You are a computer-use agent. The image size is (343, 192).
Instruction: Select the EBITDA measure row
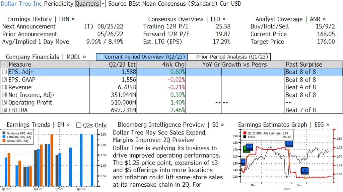[171, 110]
